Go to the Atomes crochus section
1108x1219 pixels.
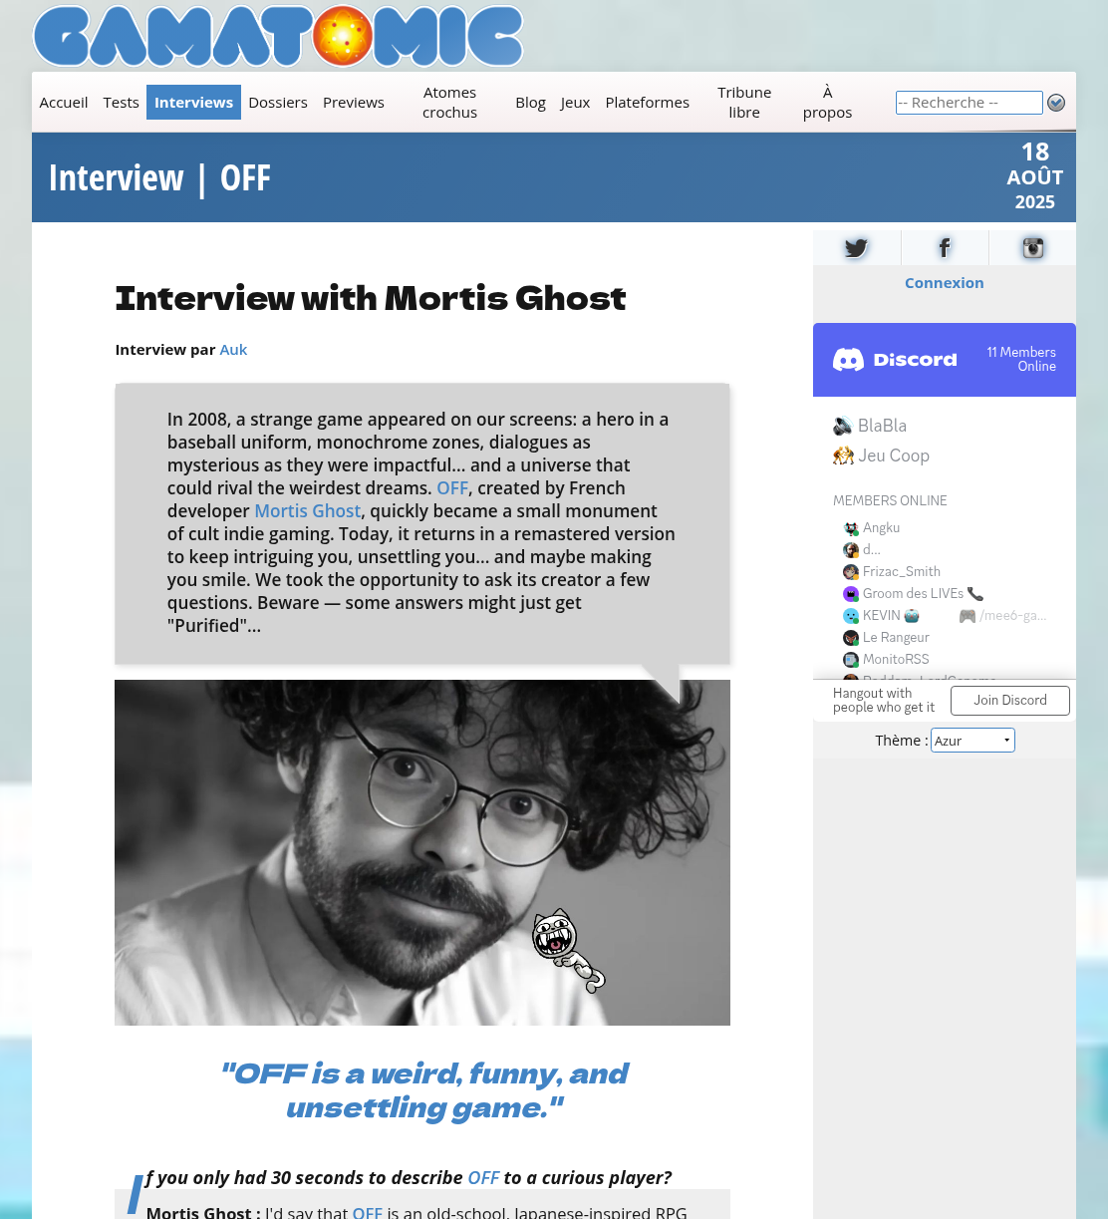449,103
